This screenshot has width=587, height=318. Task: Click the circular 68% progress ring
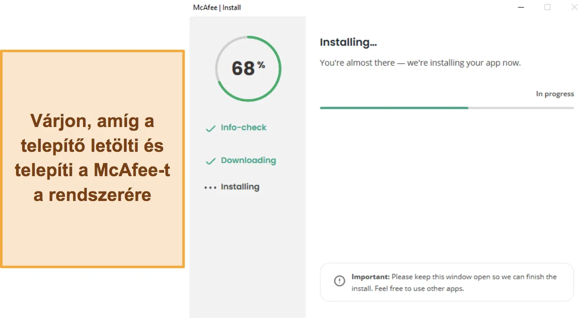[x=248, y=69]
